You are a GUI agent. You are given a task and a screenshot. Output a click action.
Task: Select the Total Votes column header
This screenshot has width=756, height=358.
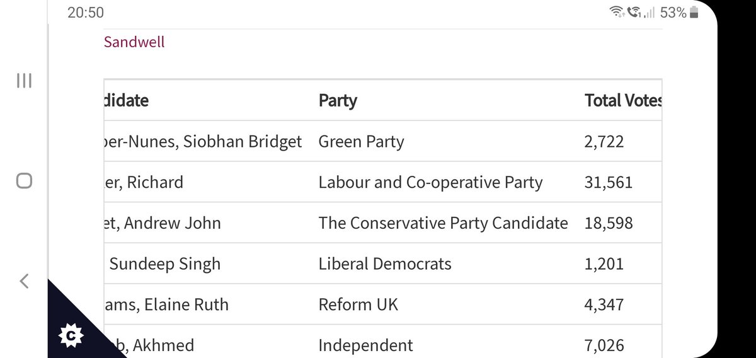coord(623,100)
